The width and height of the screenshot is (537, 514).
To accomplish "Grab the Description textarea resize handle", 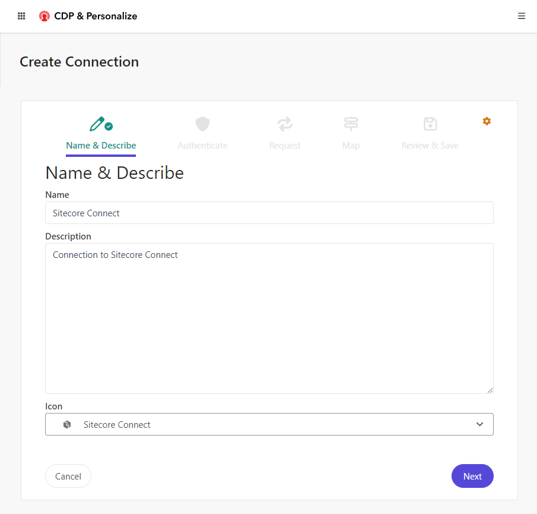I will [490, 390].
